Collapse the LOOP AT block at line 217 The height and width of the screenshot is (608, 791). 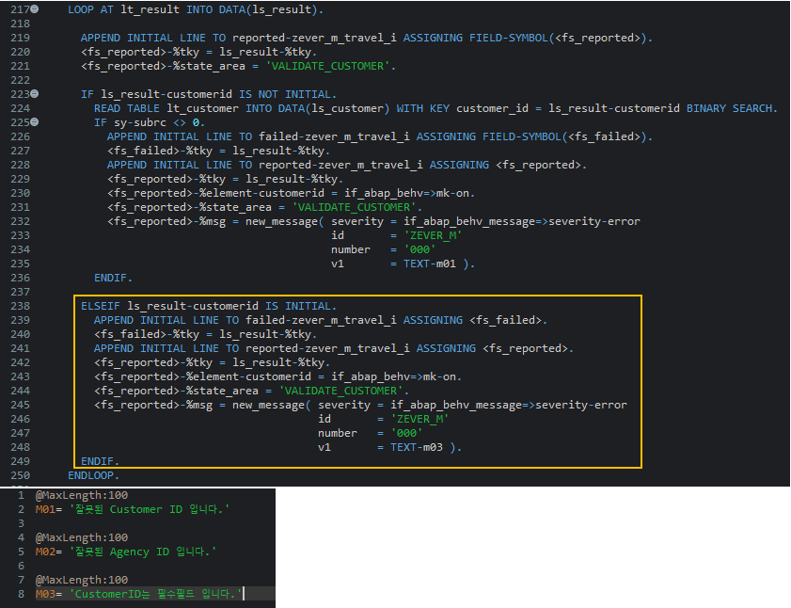[x=34, y=9]
